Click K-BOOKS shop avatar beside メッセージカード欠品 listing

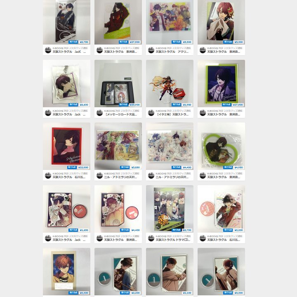tap(100, 113)
